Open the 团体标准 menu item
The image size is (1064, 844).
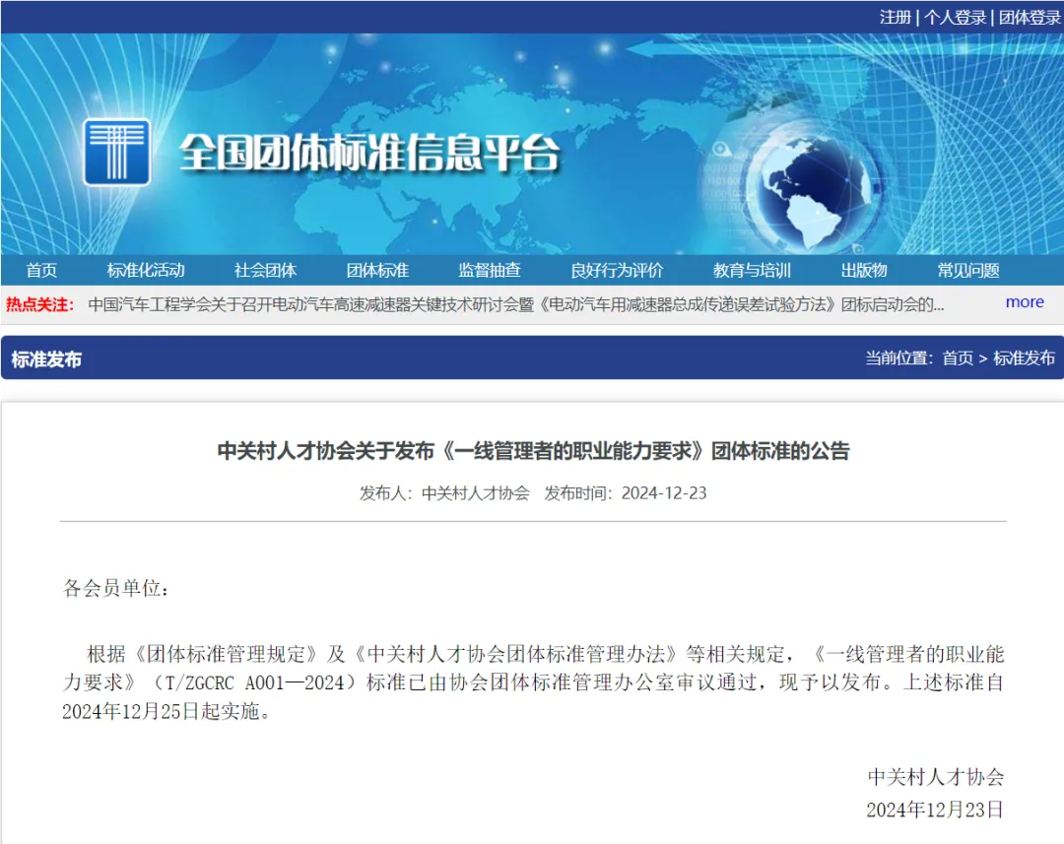(x=377, y=270)
